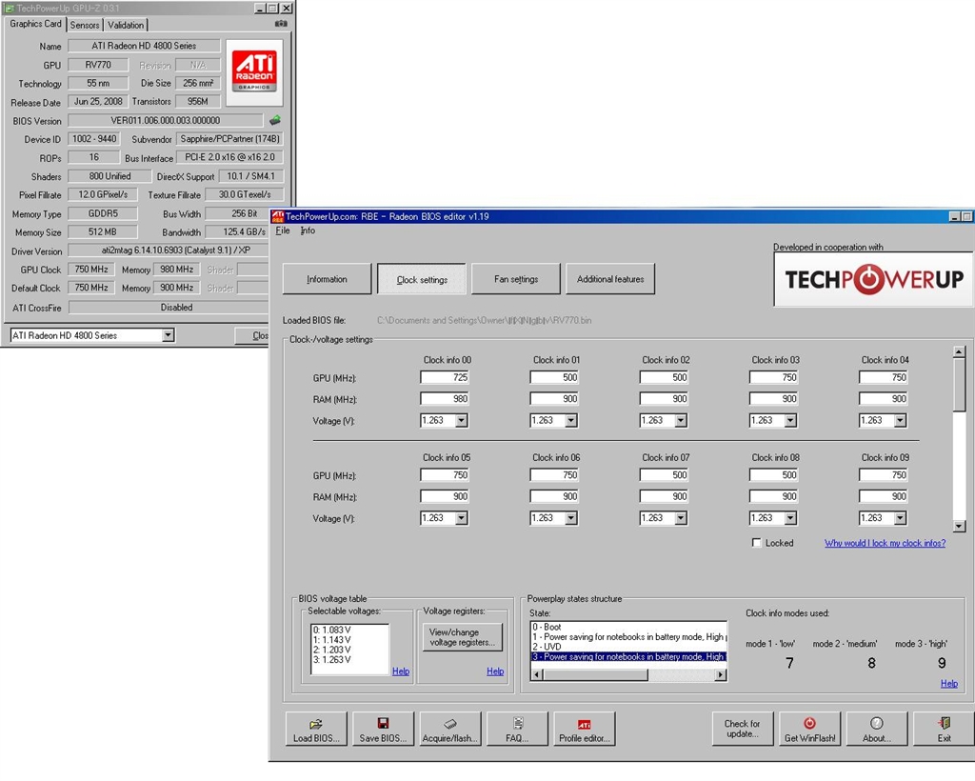Click the RBE title bar app icon
Screen dimensions: 975x781
click(278, 216)
